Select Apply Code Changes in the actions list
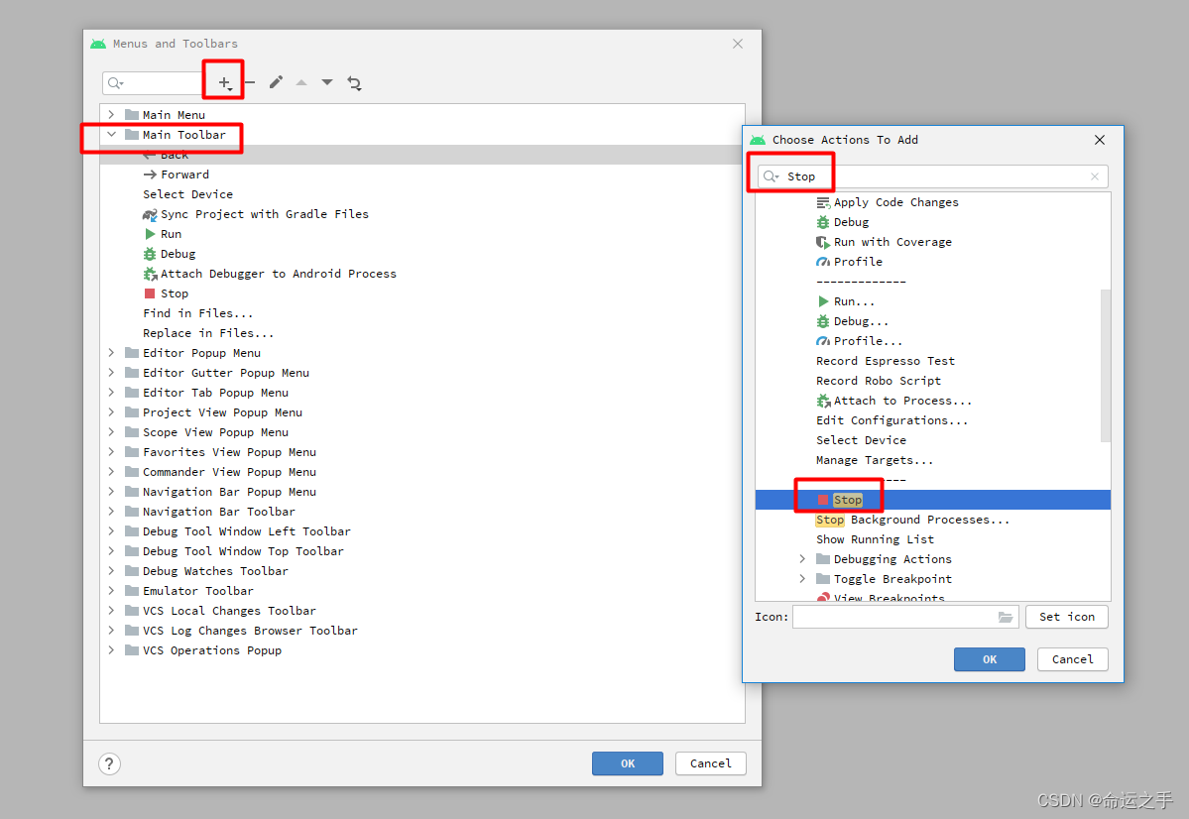The height and width of the screenshot is (819, 1189). point(888,202)
